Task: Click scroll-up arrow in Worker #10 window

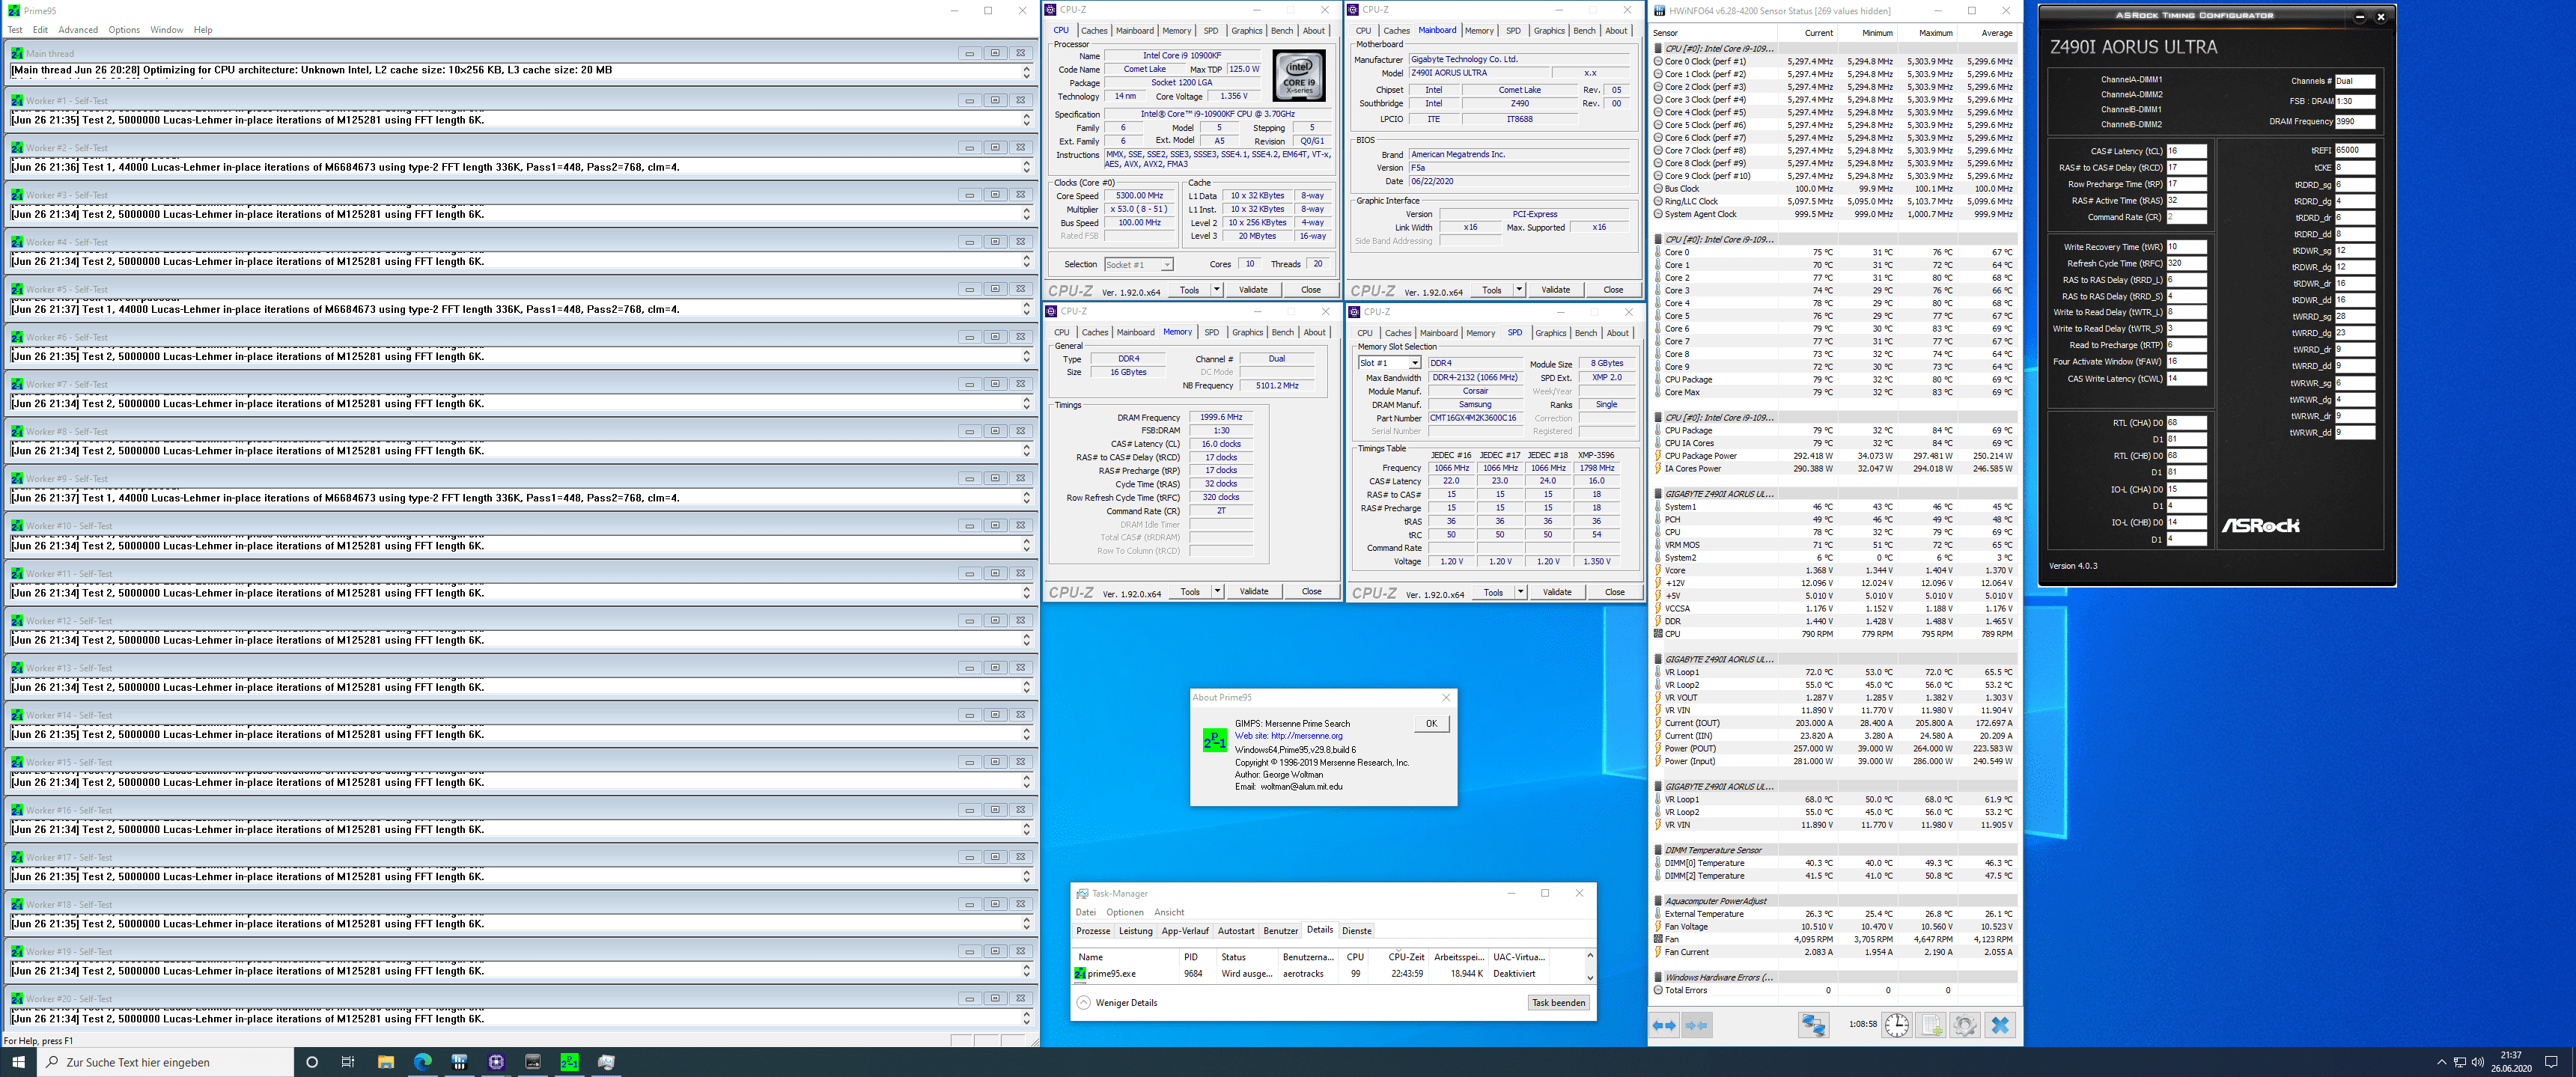Action: (1026, 541)
